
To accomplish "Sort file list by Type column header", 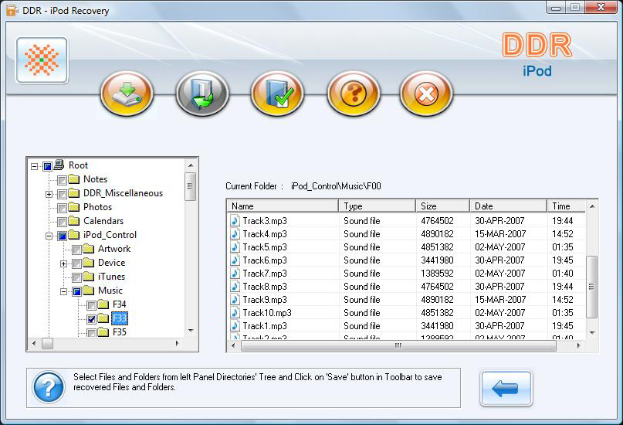I will (377, 206).
